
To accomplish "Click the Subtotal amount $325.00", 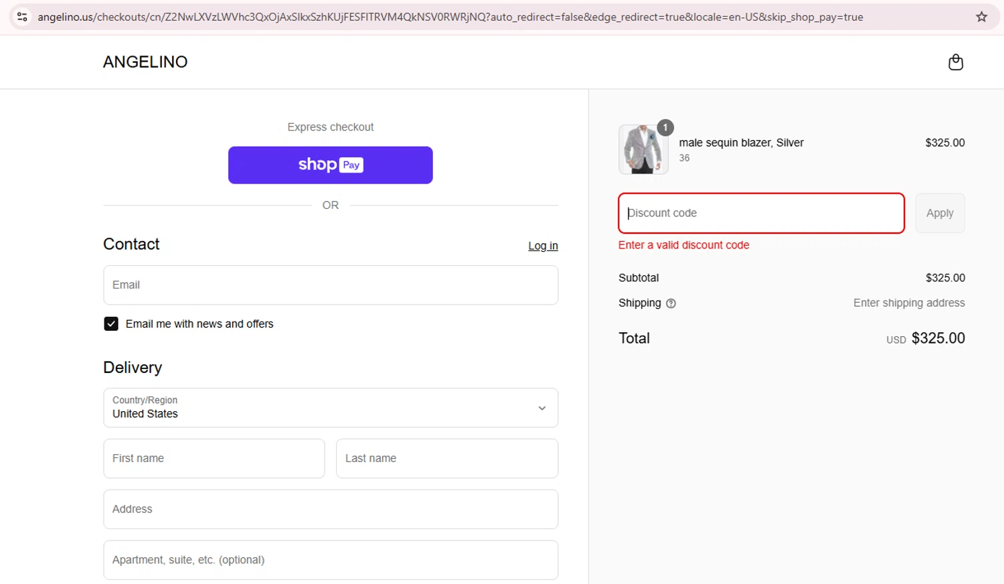I will tap(945, 278).
